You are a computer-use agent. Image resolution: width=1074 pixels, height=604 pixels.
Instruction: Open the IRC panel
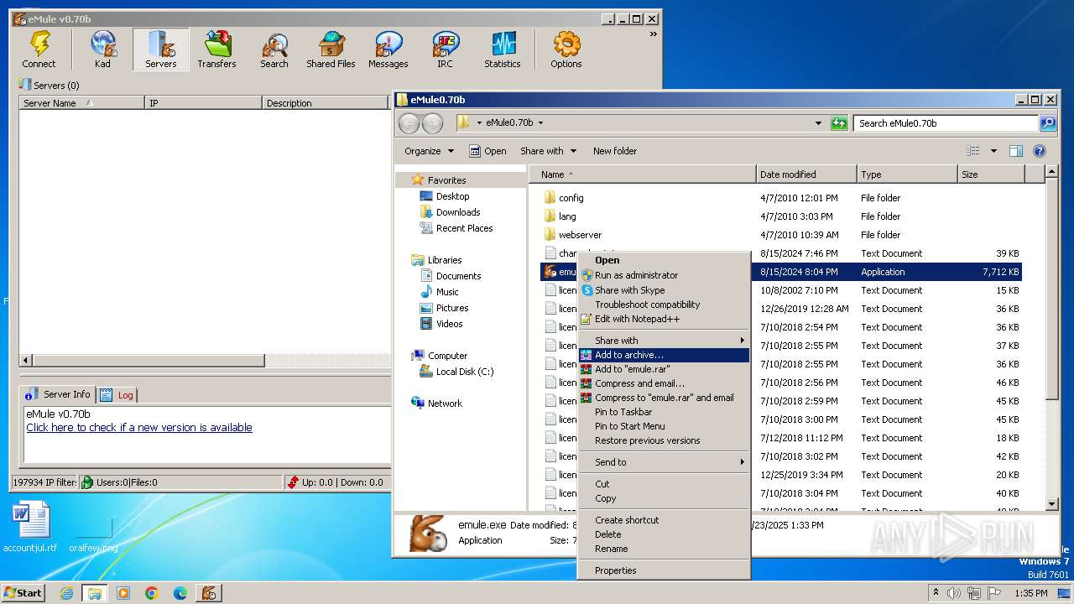445,49
